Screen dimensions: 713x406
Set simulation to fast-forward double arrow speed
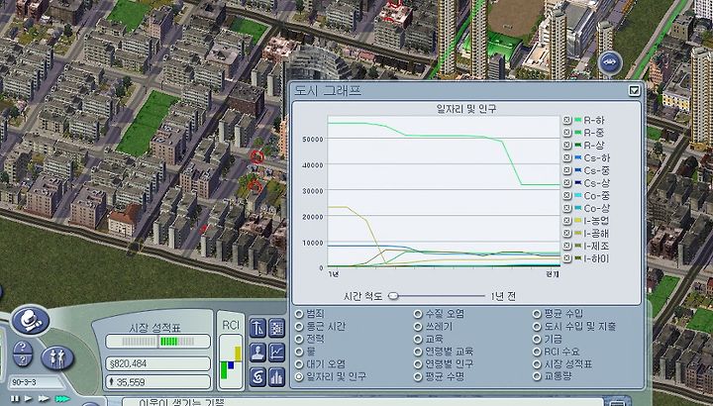(x=44, y=399)
